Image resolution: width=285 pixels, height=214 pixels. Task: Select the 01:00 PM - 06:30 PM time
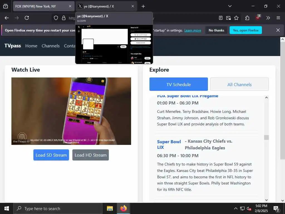point(178,103)
